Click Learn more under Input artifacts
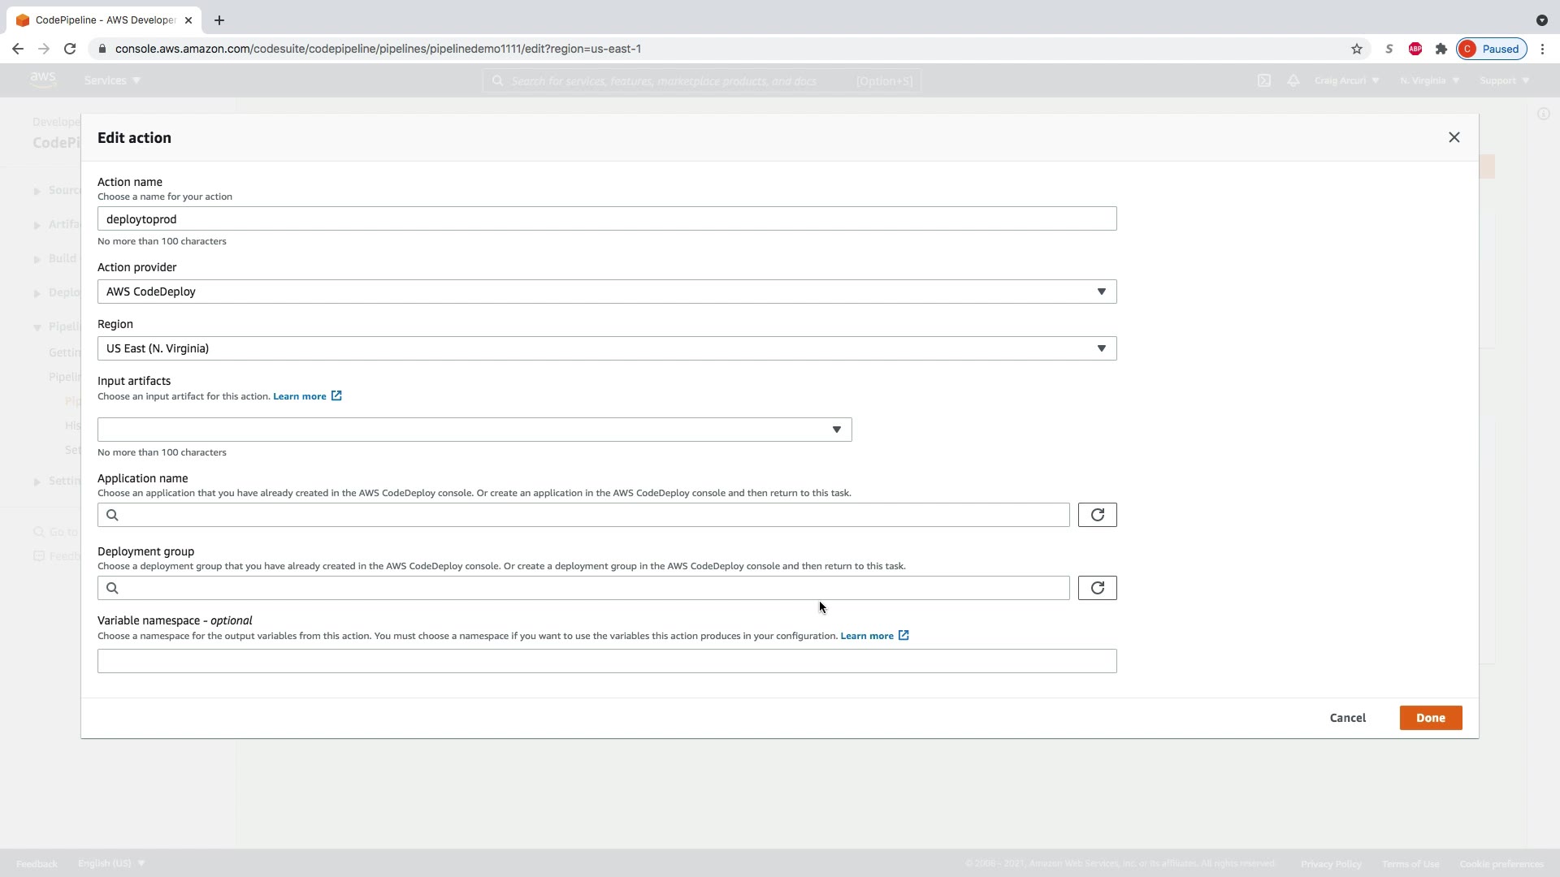1560x877 pixels. (300, 396)
